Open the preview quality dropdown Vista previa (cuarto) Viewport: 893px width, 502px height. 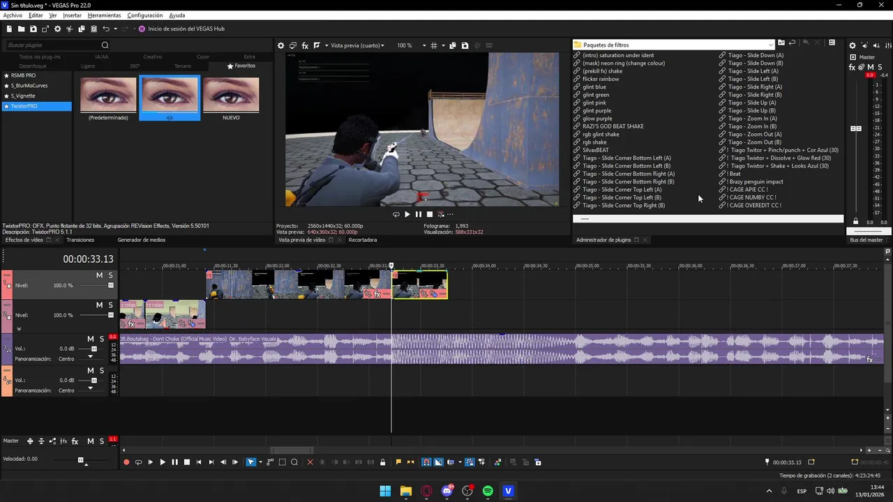[x=357, y=45]
